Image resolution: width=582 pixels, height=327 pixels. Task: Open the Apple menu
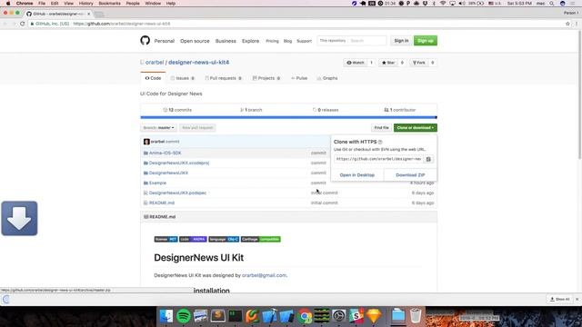pos(8,4)
